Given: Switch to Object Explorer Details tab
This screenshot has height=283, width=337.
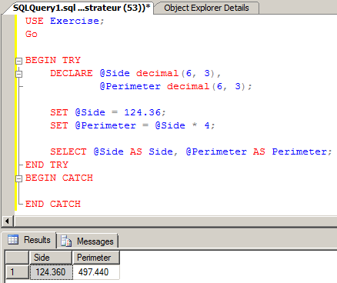Looking at the screenshot, I should tap(206, 8).
